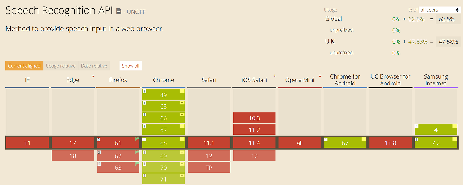Switch to Usage relative view

[x=61, y=66]
